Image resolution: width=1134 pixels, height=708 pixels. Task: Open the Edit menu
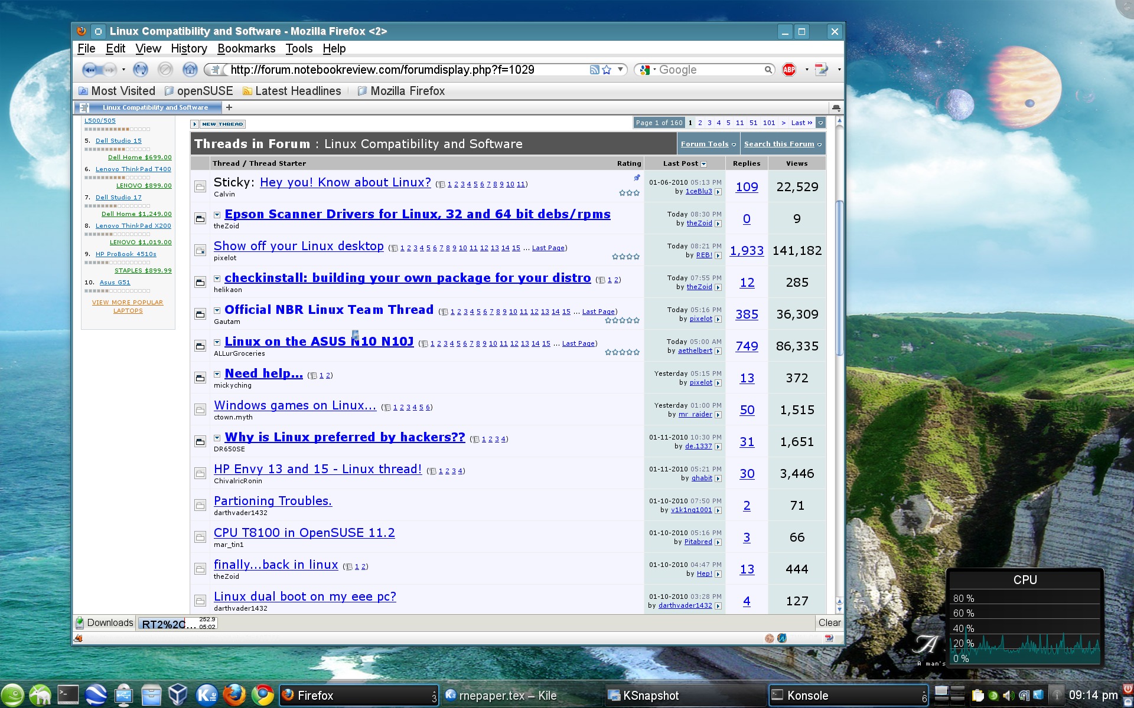[115, 48]
